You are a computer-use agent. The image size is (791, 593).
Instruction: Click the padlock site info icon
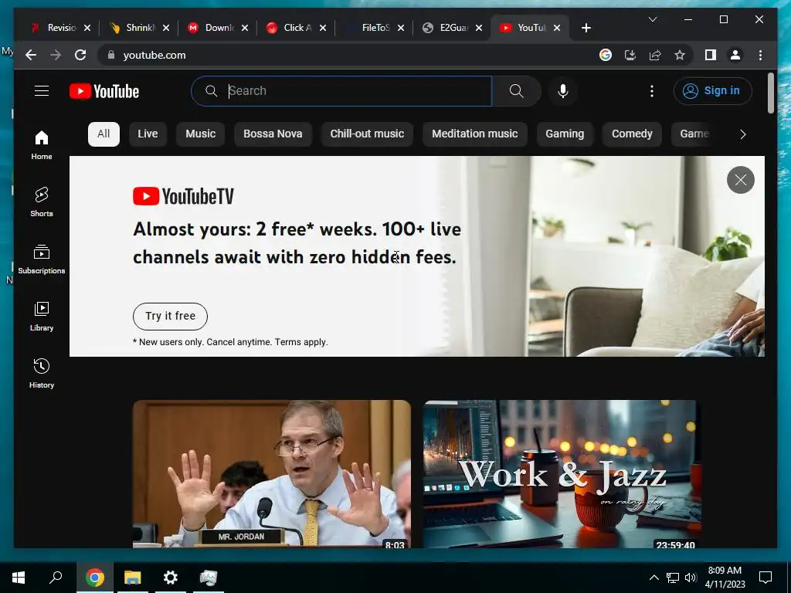point(111,55)
